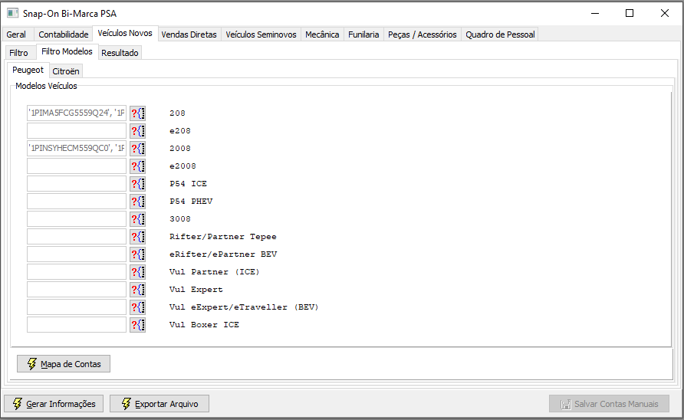Click the e2008 model codes field
The image size is (684, 420).
[77, 166]
